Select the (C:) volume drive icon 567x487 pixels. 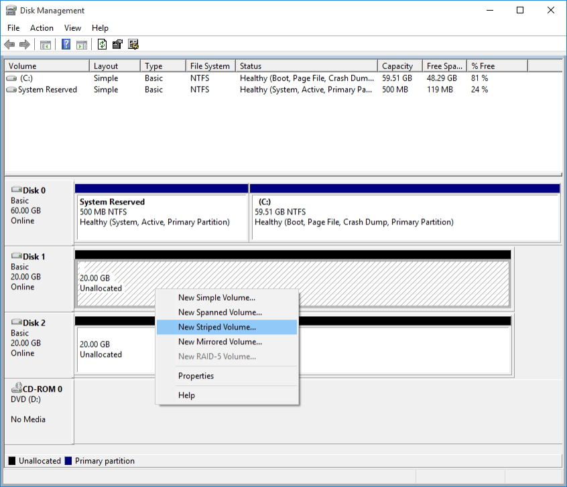coord(11,78)
